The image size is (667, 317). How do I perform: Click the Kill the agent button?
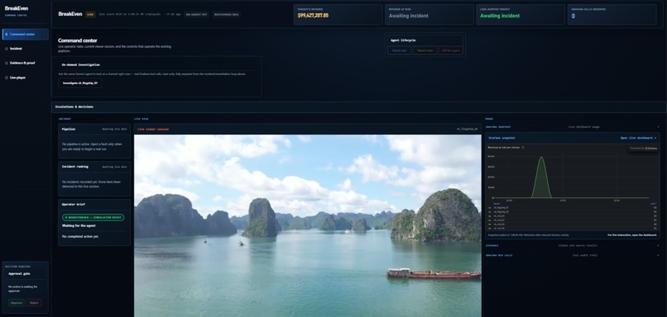450,50
